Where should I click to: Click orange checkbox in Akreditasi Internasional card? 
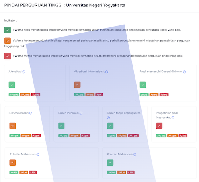click(x=77, y=85)
